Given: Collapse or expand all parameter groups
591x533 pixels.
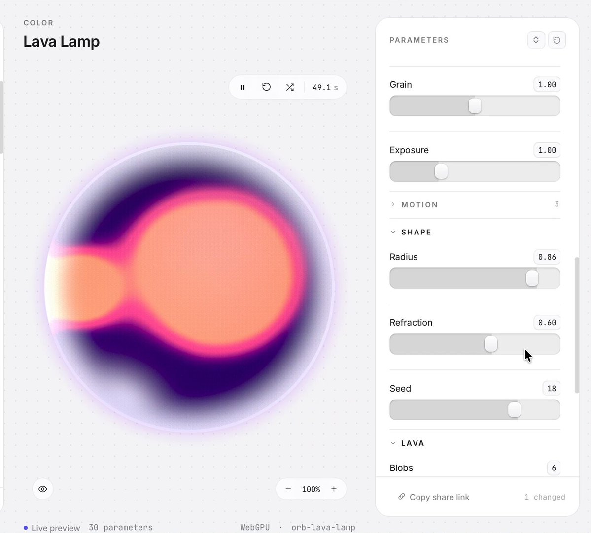Looking at the screenshot, I should pos(536,40).
